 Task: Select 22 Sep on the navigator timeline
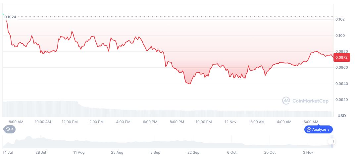click(193, 152)
